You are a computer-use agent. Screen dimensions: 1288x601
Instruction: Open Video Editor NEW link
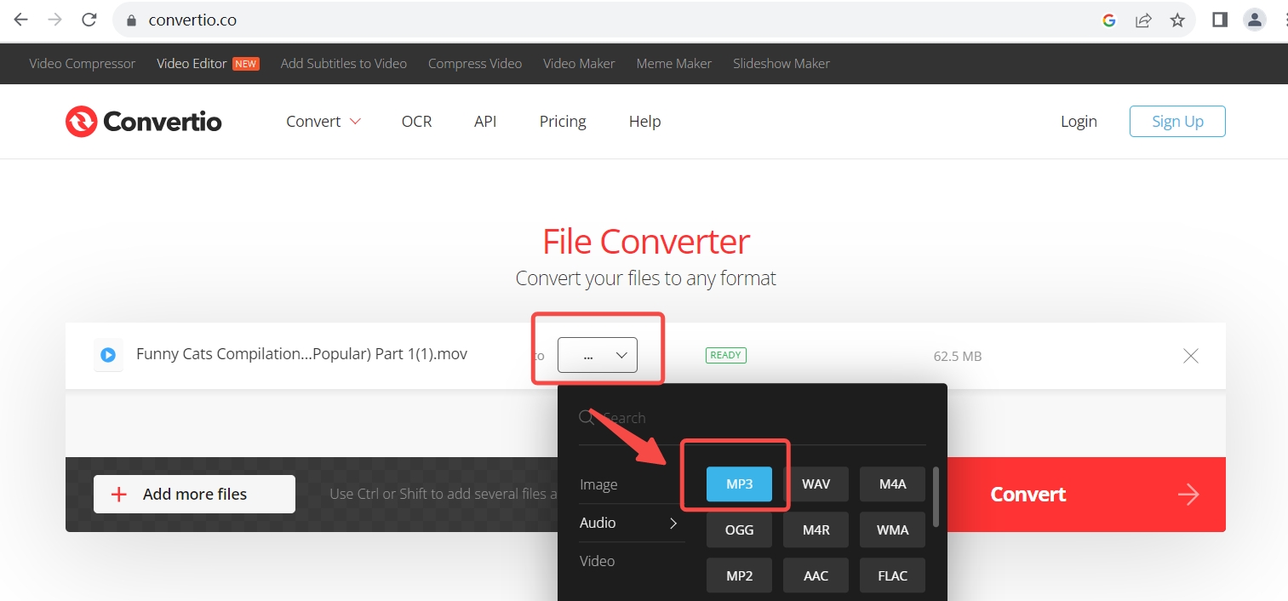click(x=208, y=63)
